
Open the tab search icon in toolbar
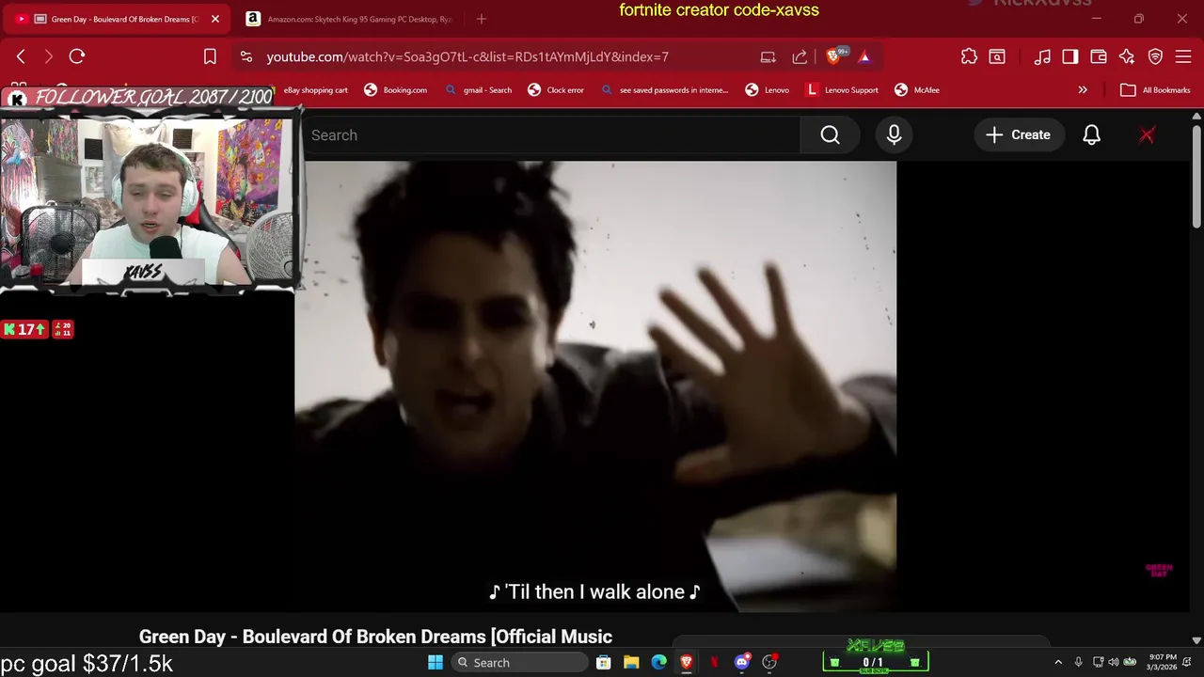997,56
